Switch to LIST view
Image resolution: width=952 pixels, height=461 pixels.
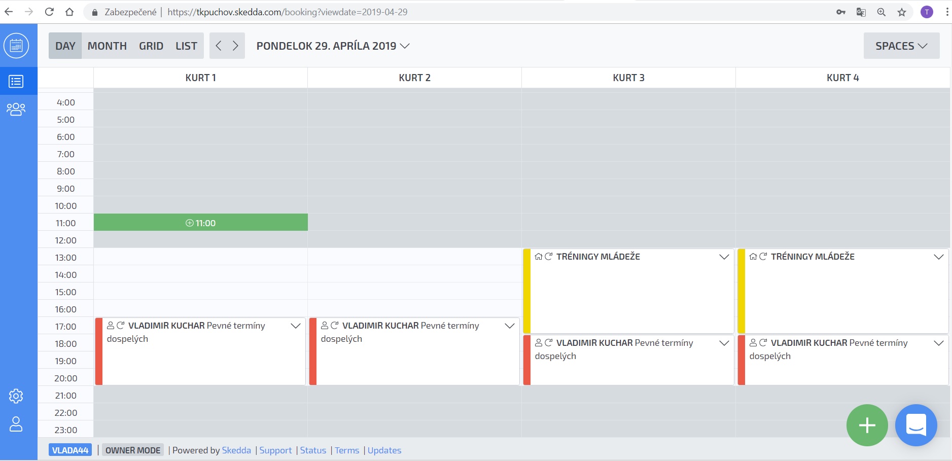click(x=186, y=46)
